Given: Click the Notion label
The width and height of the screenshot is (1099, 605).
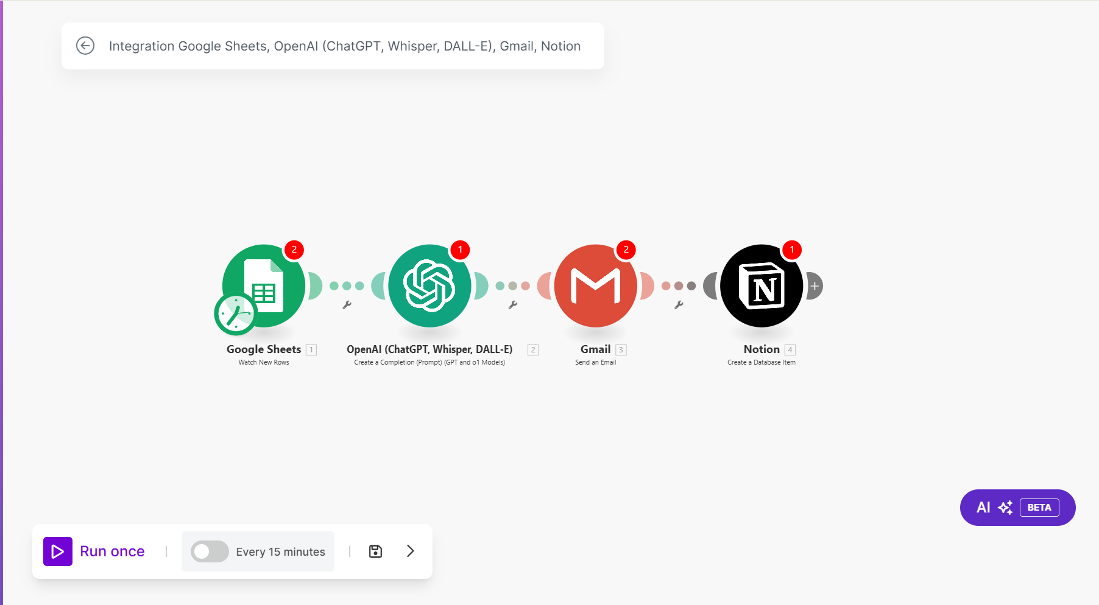Looking at the screenshot, I should [762, 349].
